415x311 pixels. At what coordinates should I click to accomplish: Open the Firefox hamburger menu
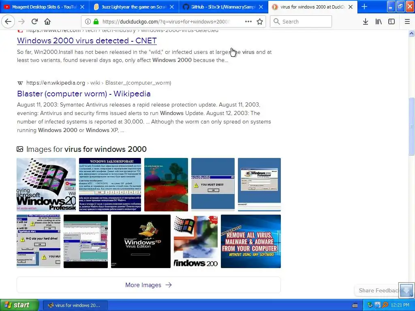pos(407,22)
